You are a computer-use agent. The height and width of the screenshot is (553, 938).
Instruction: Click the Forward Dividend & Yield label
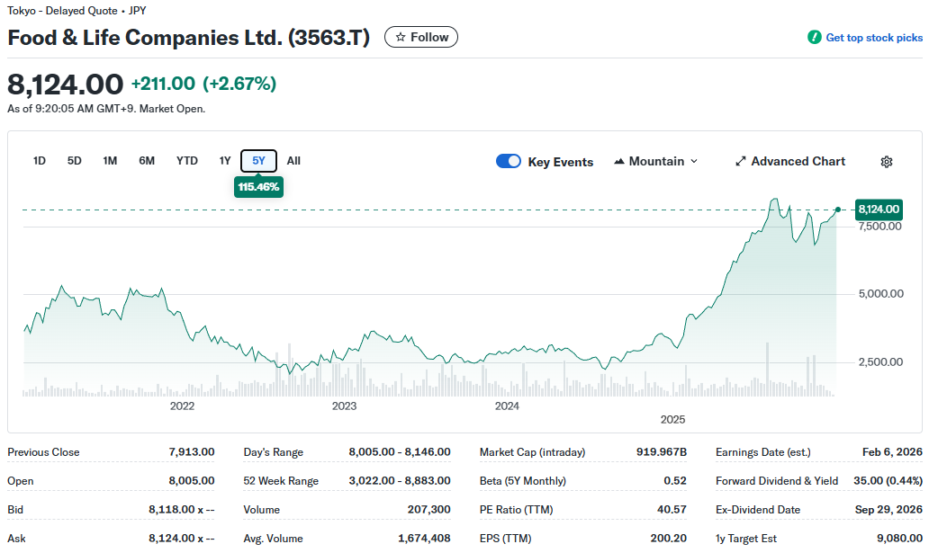click(777, 481)
